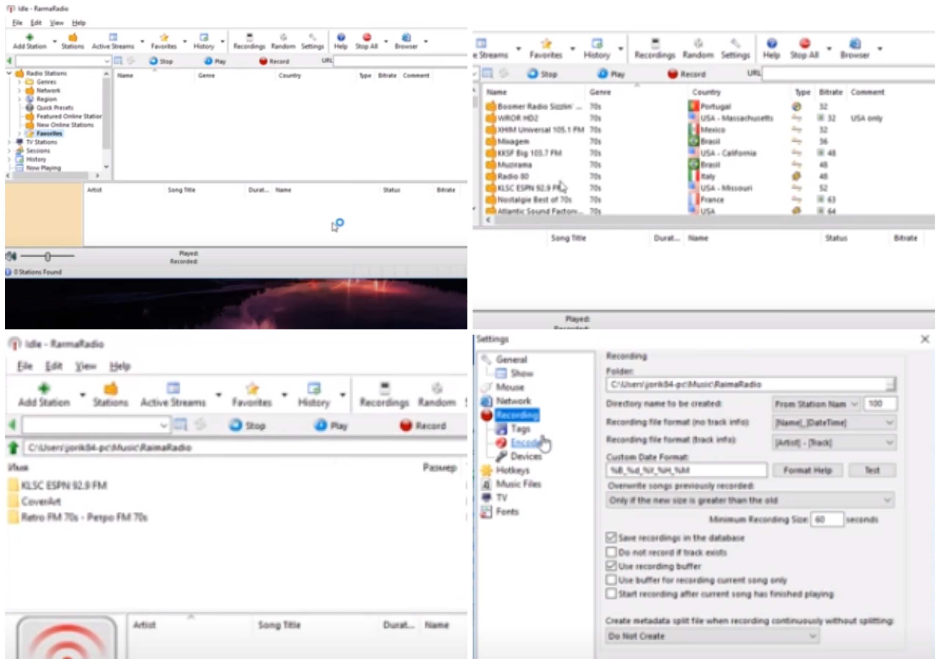This screenshot has height=664, width=940.
Task: Open File menu in the Radio Stations tree window
Action: coord(17,23)
